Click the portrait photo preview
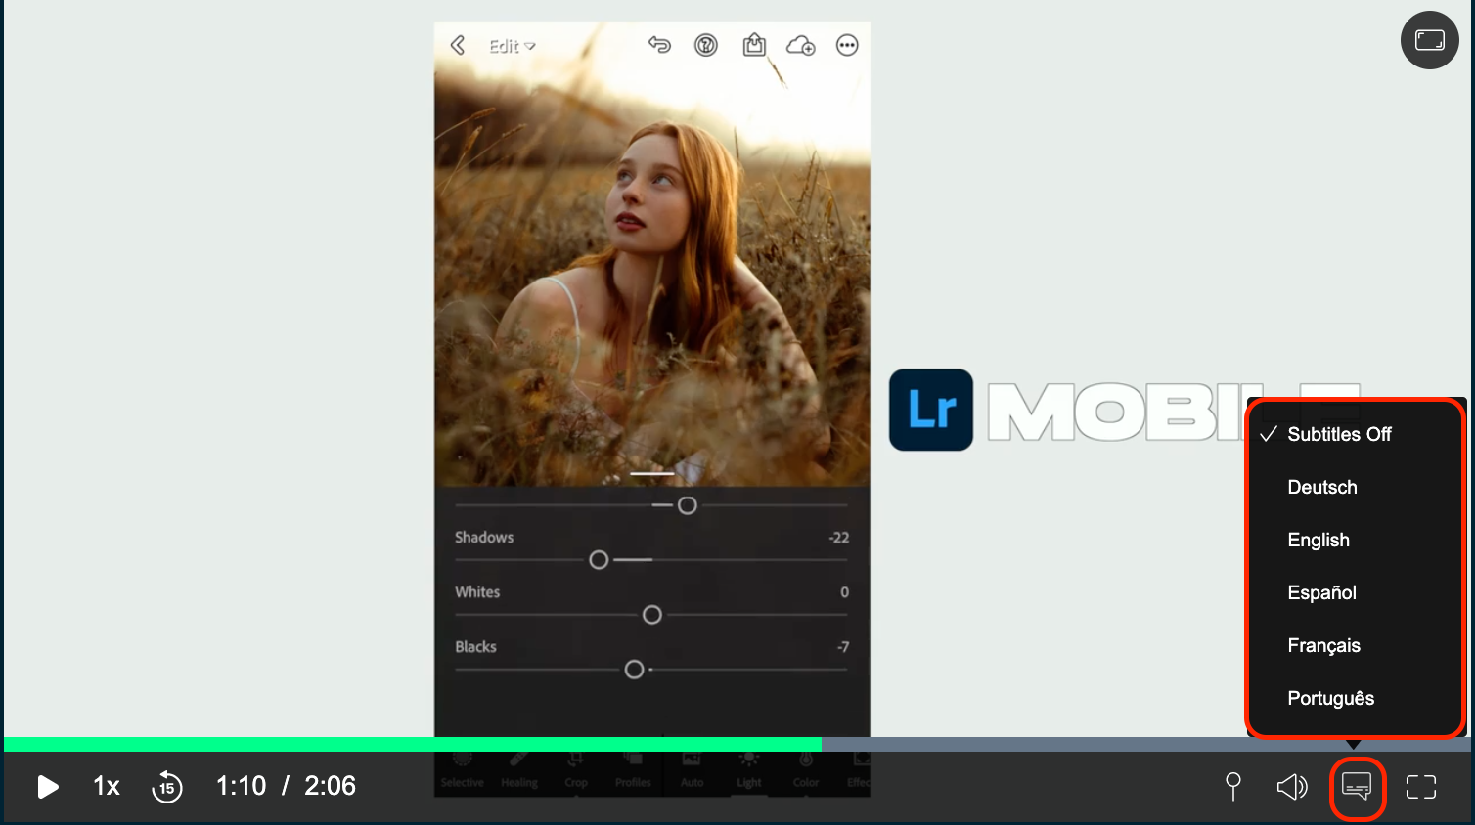The image size is (1475, 825). click(x=652, y=254)
